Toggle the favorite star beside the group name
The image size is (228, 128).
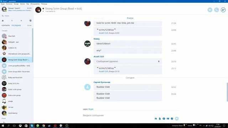43,9
